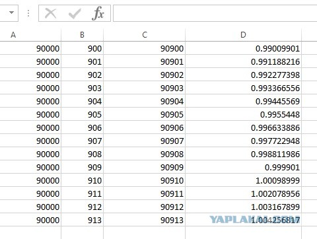The width and height of the screenshot is (317, 239).
Task: Click the Enter checkmark formula bar icon
Action: click(x=75, y=13)
